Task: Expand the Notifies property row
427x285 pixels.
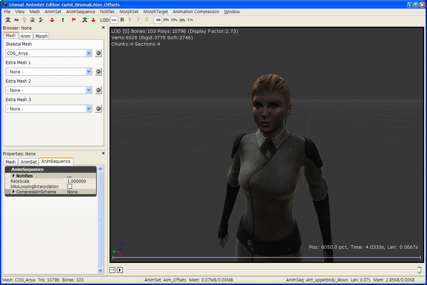Action: (x=14, y=176)
